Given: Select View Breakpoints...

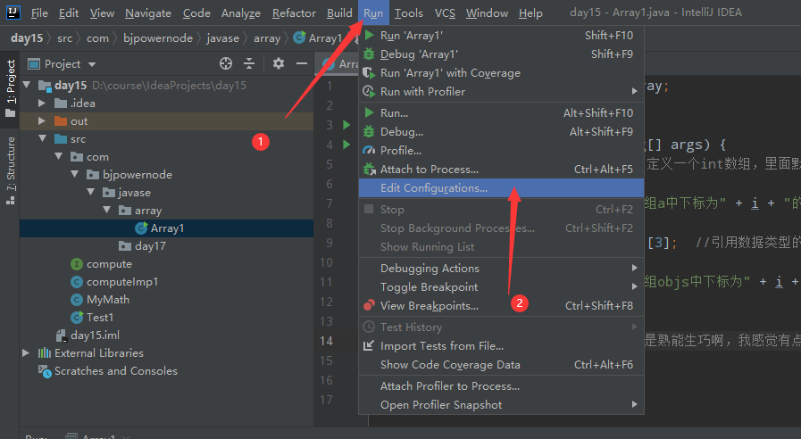Looking at the screenshot, I should tap(501, 306).
